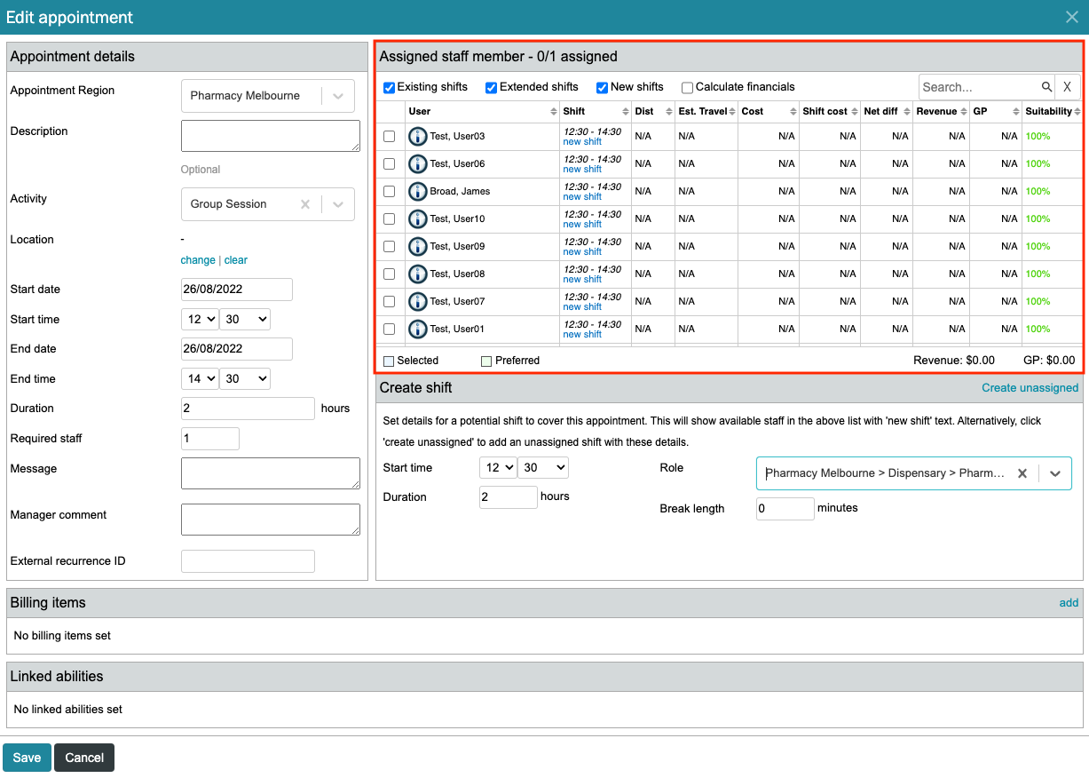This screenshot has width=1089, height=778.
Task: Open info icon for Broad, James
Action: click(417, 192)
